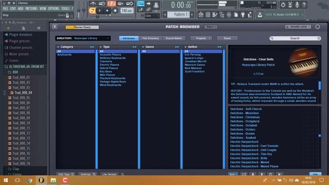Open the FILE menu
Viewport: 329px width, 185px height.
click(x=6, y=9)
